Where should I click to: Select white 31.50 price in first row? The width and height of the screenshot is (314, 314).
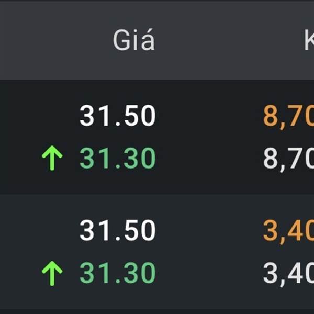click(x=118, y=116)
